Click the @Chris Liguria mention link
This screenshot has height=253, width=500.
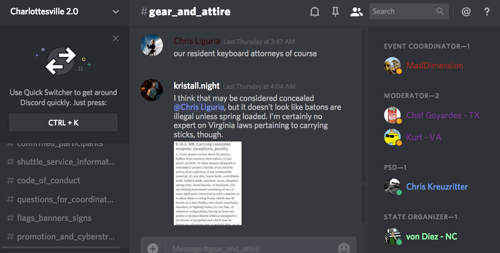pos(199,107)
